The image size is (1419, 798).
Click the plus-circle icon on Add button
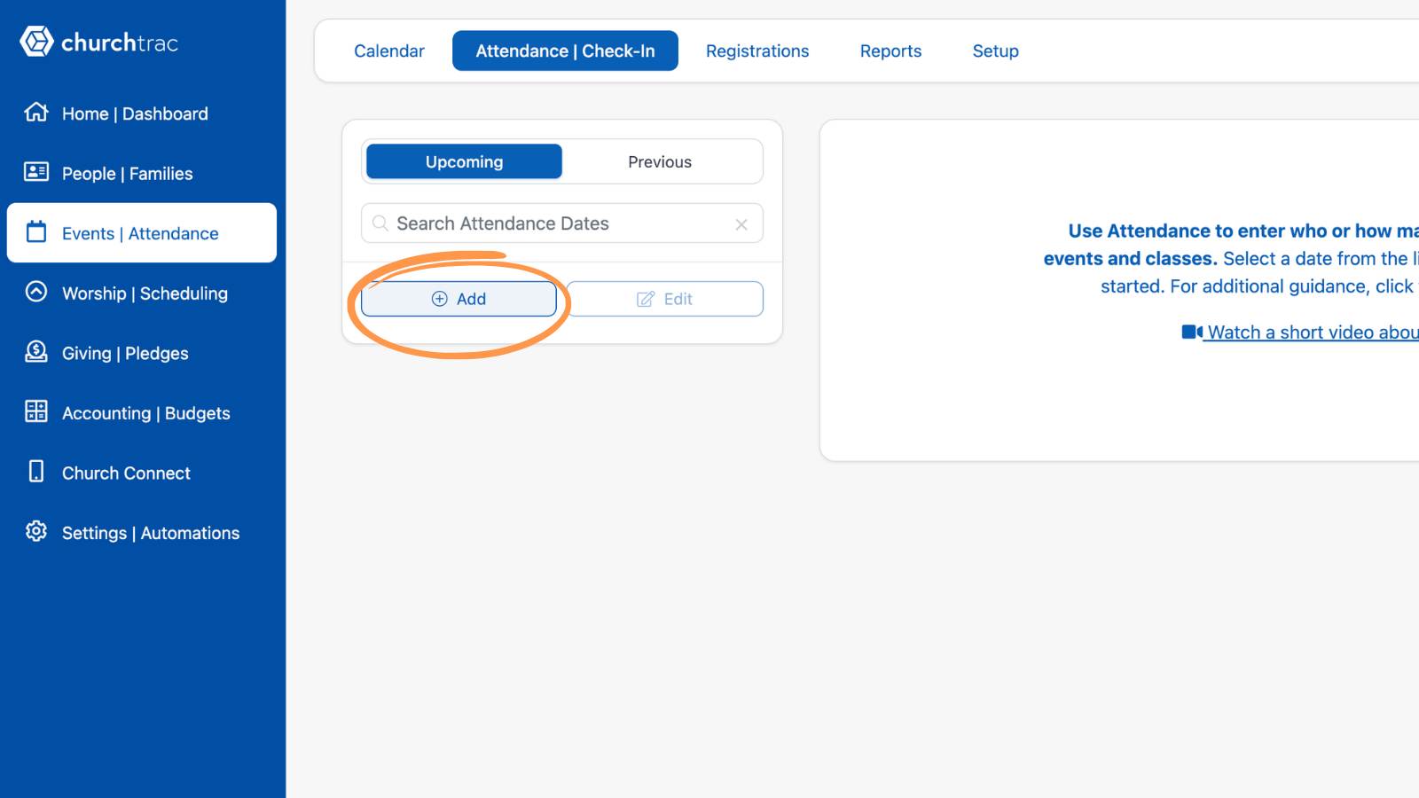(x=440, y=299)
